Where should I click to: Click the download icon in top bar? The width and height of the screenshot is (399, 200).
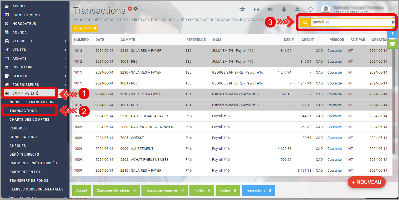click(297, 10)
